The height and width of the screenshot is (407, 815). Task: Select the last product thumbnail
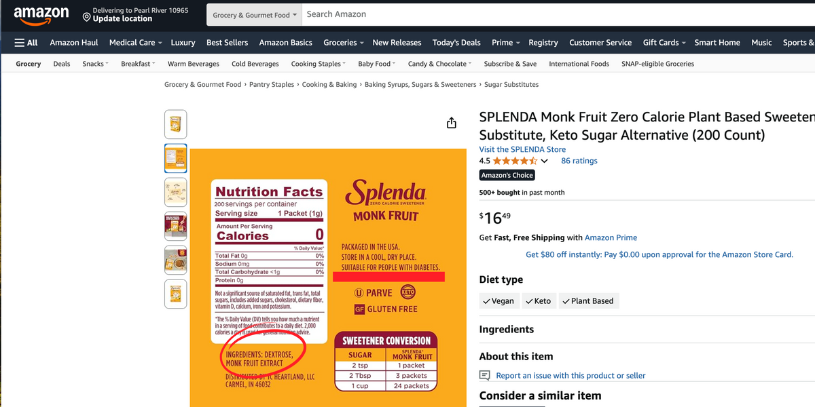tap(175, 294)
